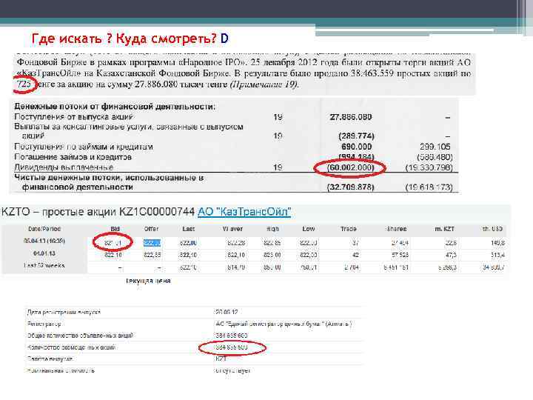Image resolution: width=533 pixels, height=400 pixels.
Task: Select the "05.04.13 (16:39)" date row
Action: (x=44, y=241)
